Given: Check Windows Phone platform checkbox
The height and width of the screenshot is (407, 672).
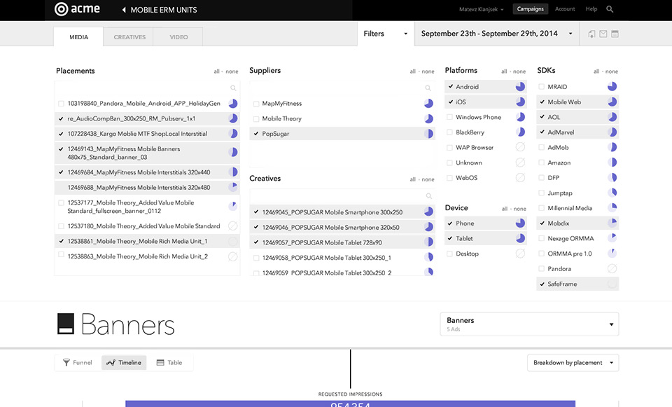Looking at the screenshot, I should pyautogui.click(x=449, y=117).
